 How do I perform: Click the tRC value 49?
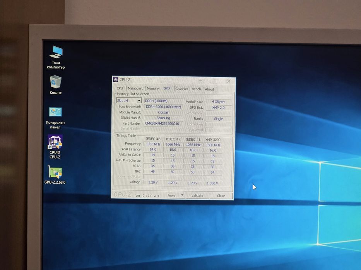coord(153,171)
